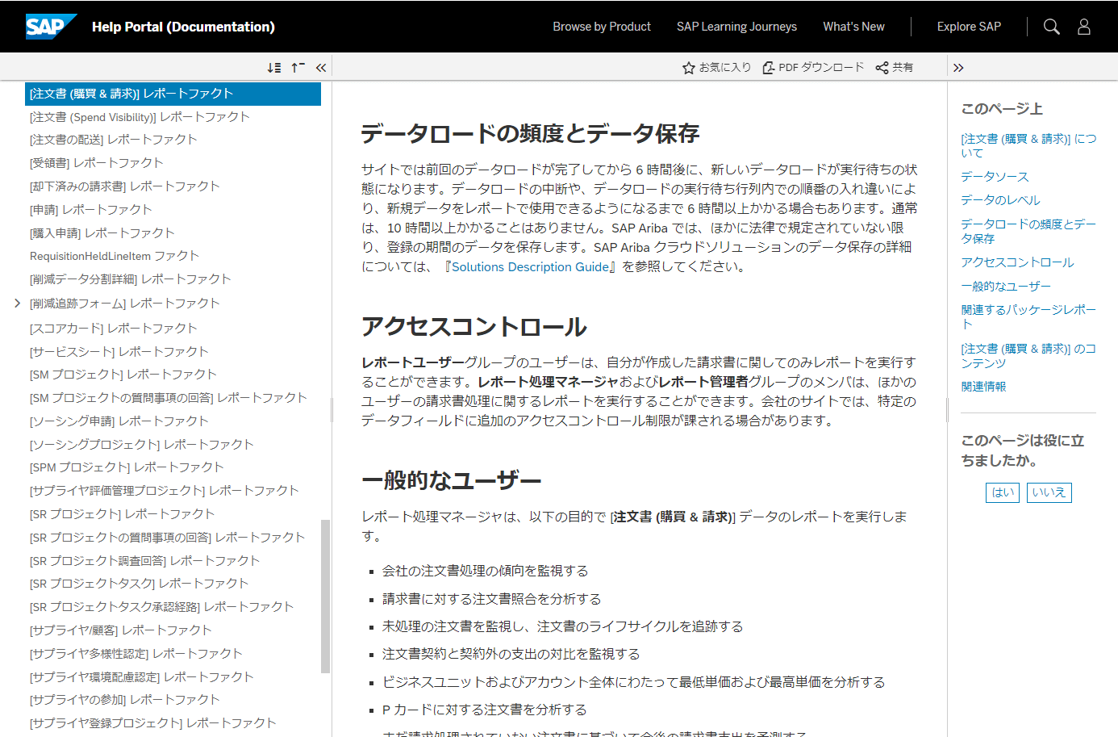Jump to 一般的なユーザー in page outline
Screen dimensions: 1118x737
(1006, 287)
